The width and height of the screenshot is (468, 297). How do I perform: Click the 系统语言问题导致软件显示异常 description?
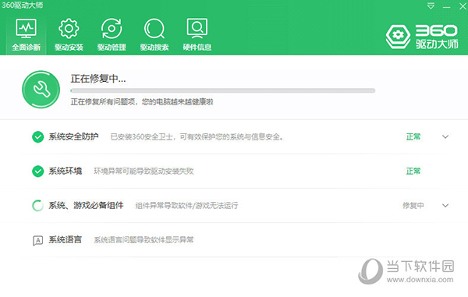click(x=144, y=240)
